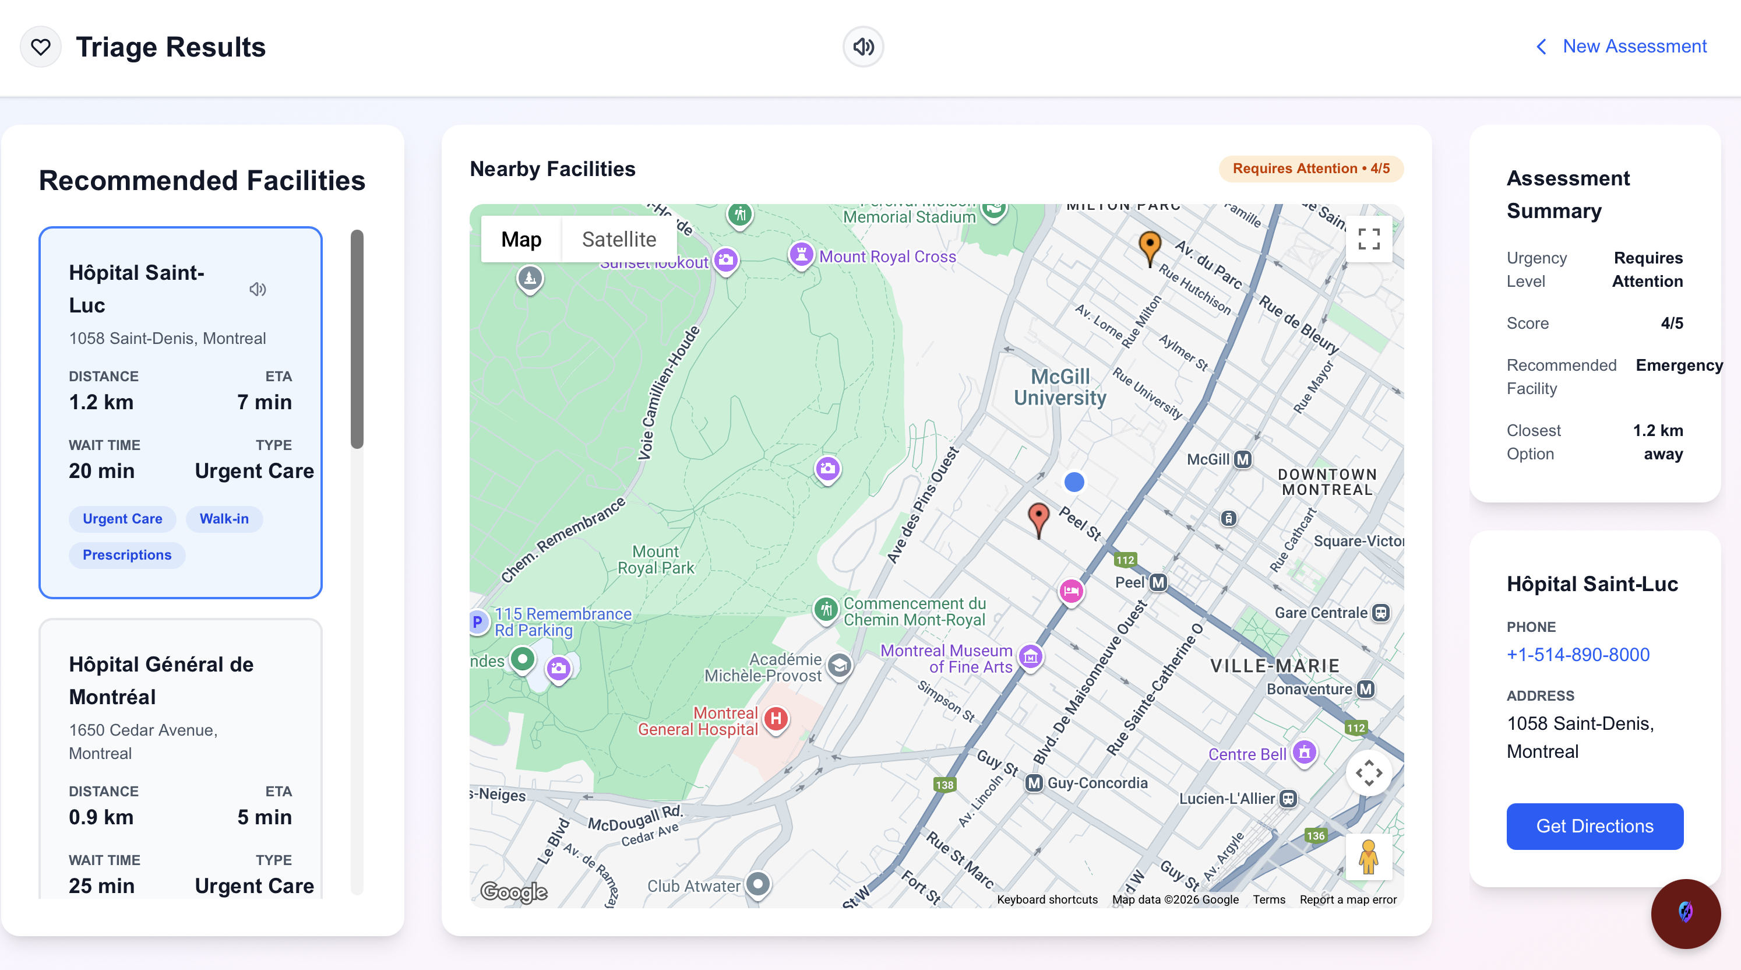The image size is (1741, 970).
Task: Click the map camera pan control
Action: point(1369,772)
